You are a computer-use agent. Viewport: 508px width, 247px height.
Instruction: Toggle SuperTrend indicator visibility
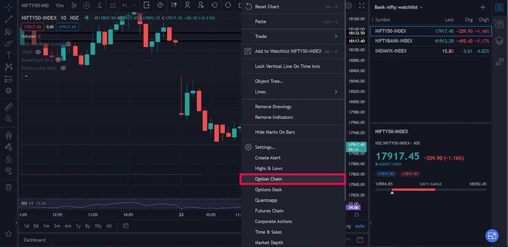(x=59, y=60)
